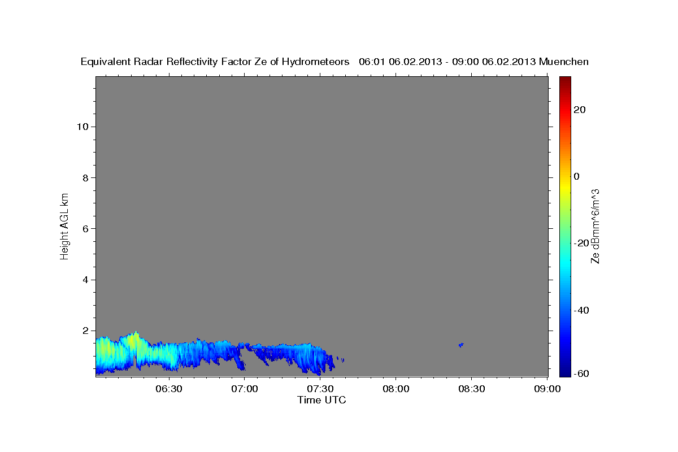Click the 'Ze dBmm^6/m^3' colorbar unit label
Image resolution: width=678 pixels, height=452 pixels.
[594, 226]
